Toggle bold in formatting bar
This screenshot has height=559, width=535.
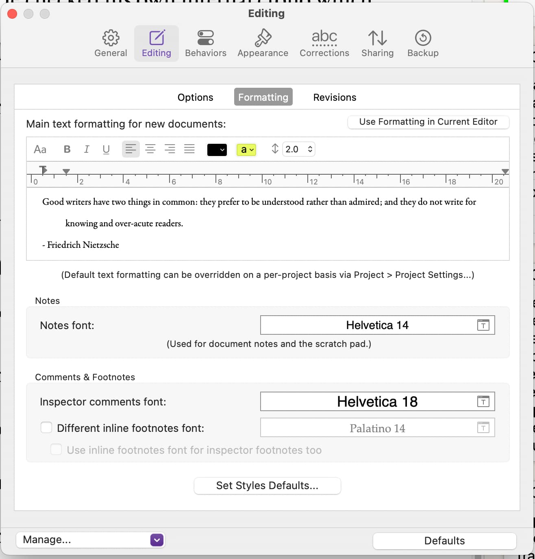click(67, 149)
